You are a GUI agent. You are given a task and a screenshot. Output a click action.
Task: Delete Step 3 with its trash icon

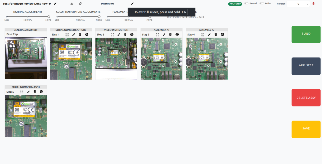pyautogui.click(x=170, y=34)
